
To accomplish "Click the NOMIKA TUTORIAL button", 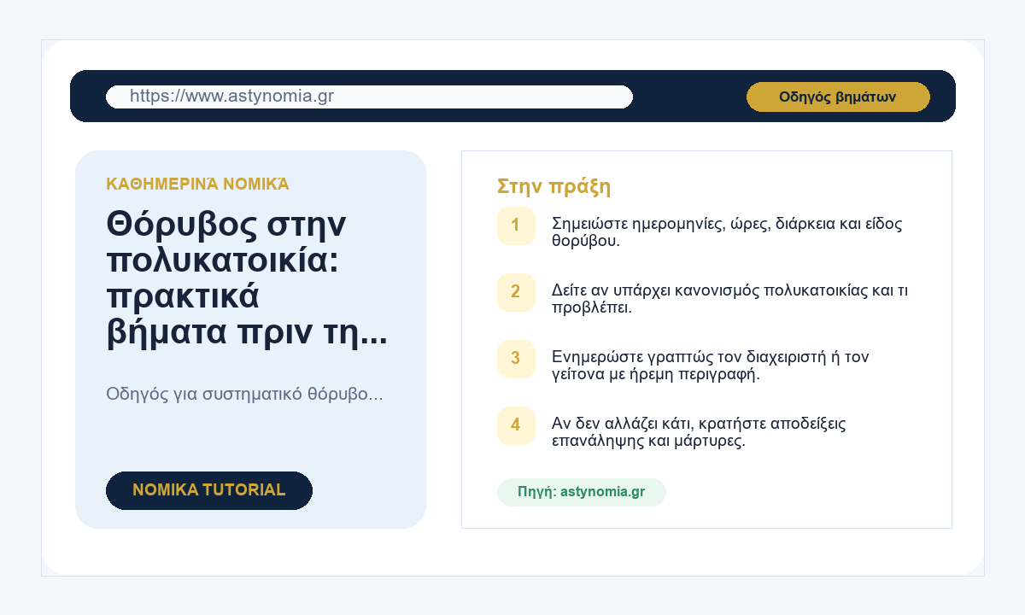I will pyautogui.click(x=209, y=490).
